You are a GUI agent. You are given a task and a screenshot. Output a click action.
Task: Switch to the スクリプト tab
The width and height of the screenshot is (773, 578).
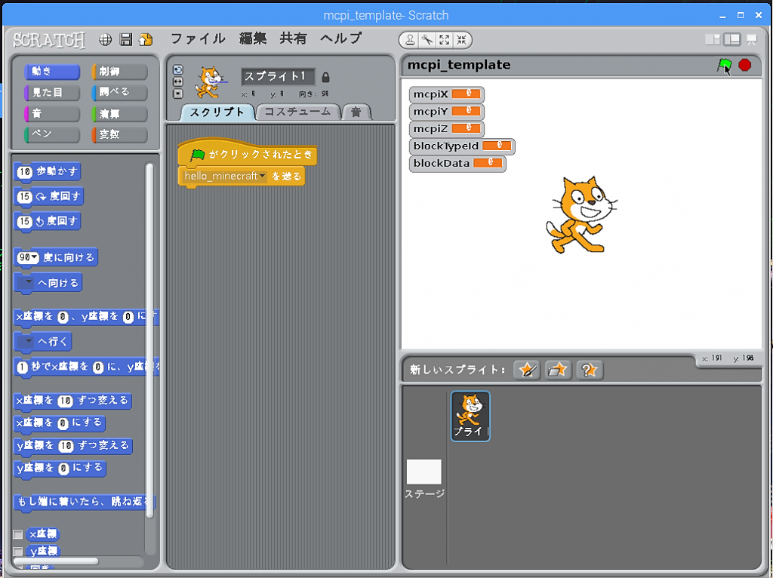click(x=217, y=112)
